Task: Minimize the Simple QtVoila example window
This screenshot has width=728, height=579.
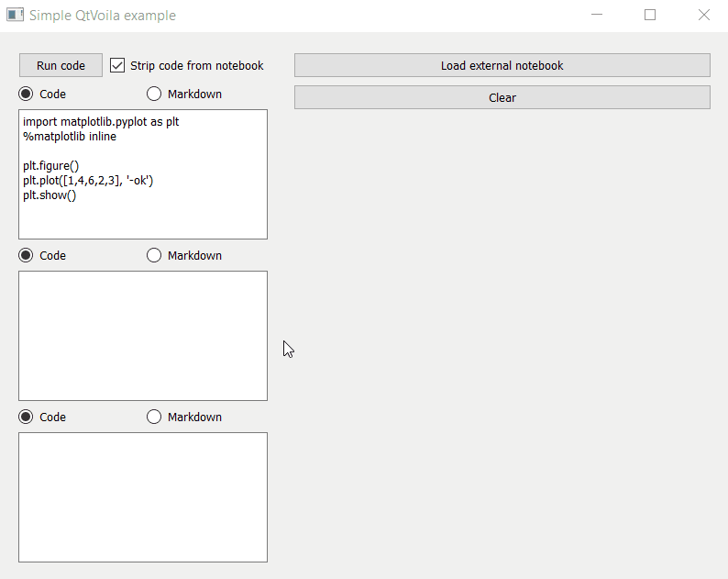Action: [x=597, y=15]
